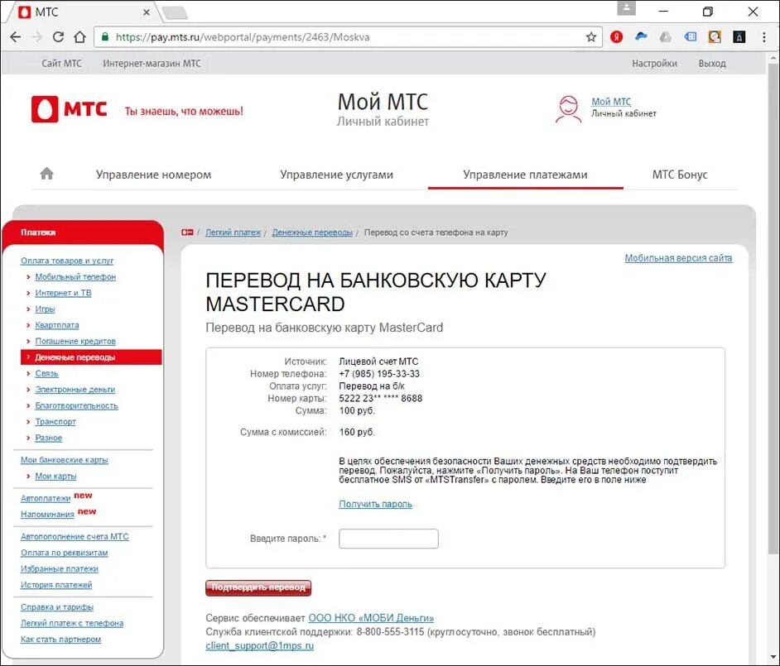The width and height of the screenshot is (780, 666).
Task: View secure connection padlock icon
Action: click(105, 36)
